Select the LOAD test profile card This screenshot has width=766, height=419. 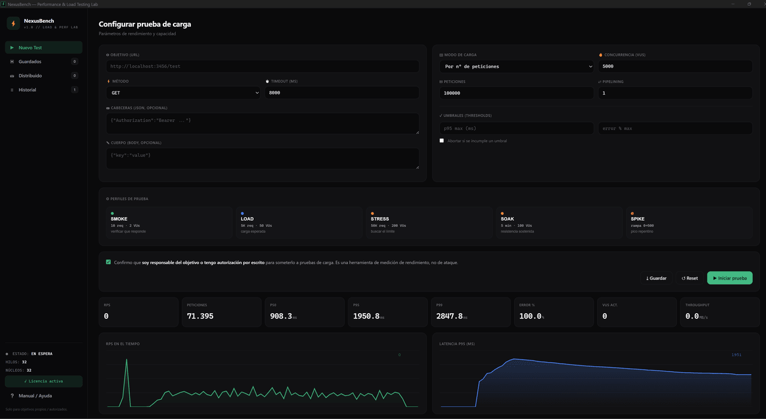299,223
